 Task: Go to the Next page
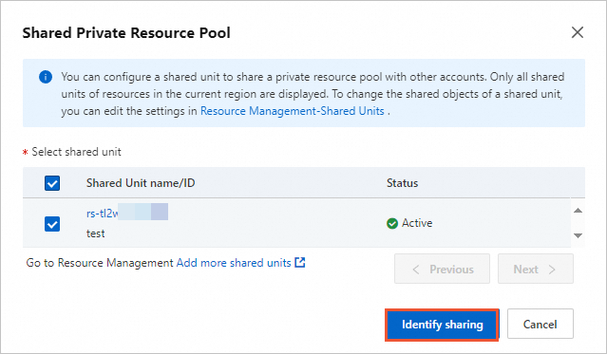pyautogui.click(x=536, y=269)
